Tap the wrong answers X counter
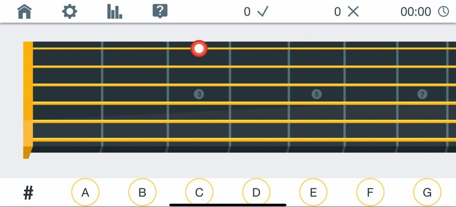This screenshot has height=207, width=456. (347, 12)
